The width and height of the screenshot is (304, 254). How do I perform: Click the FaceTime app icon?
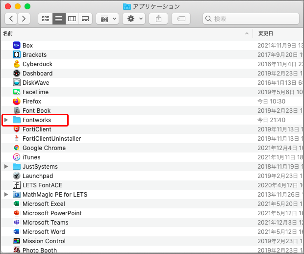pyautogui.click(x=17, y=92)
